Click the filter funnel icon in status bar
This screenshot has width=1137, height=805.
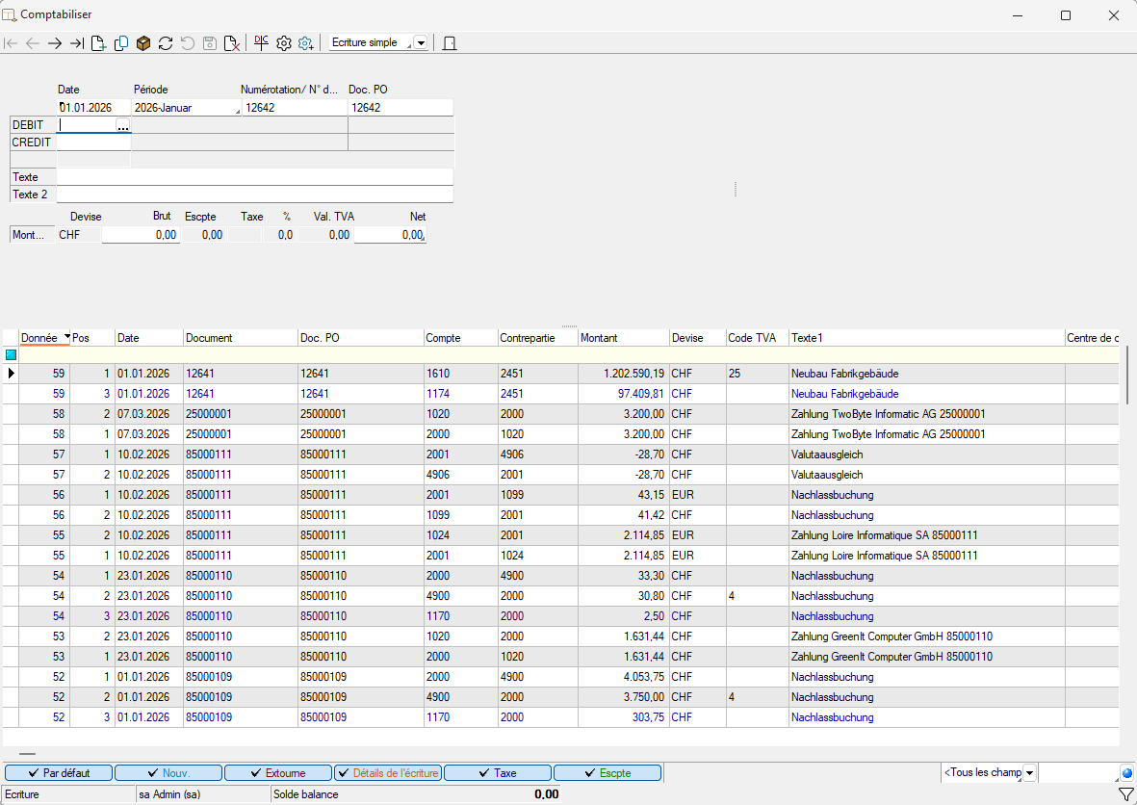pos(1125,794)
